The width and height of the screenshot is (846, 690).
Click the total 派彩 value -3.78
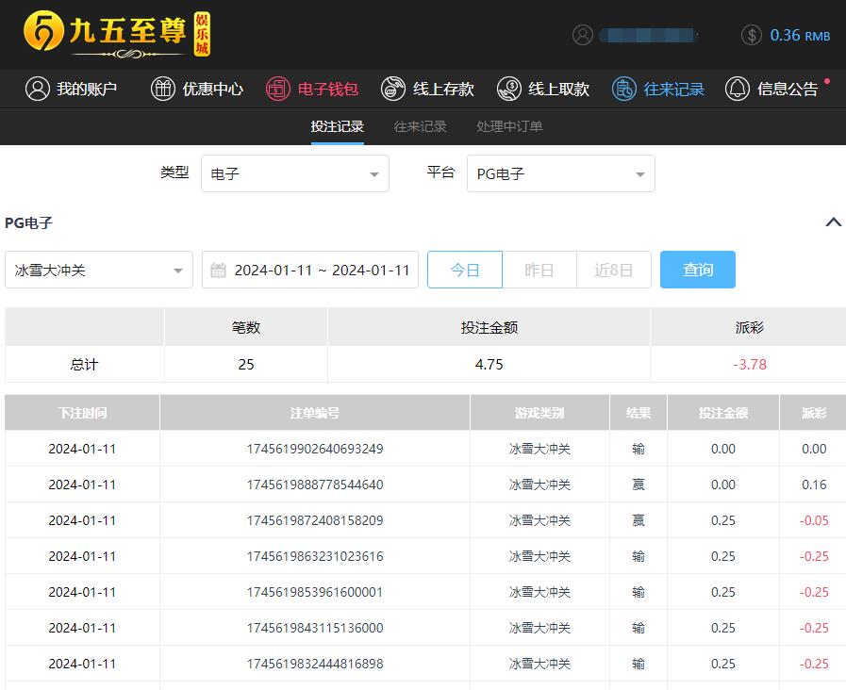tap(750, 365)
